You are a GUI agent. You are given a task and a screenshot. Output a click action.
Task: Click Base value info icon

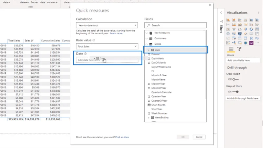[94, 40]
